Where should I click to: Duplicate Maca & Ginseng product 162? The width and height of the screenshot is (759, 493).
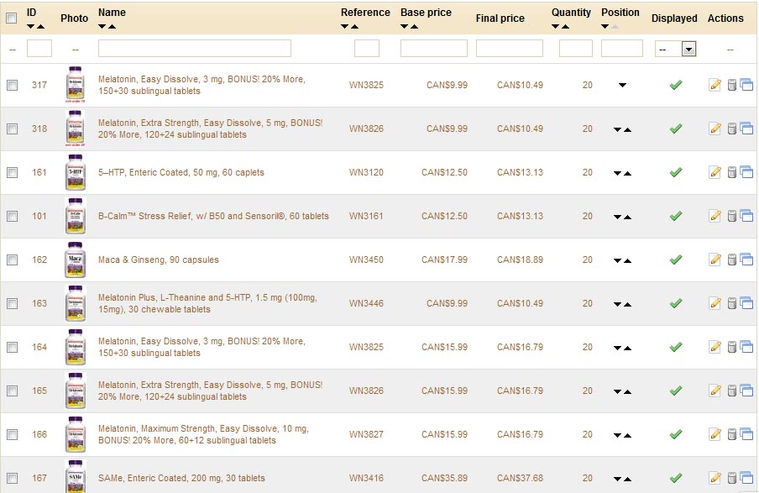[746, 260]
